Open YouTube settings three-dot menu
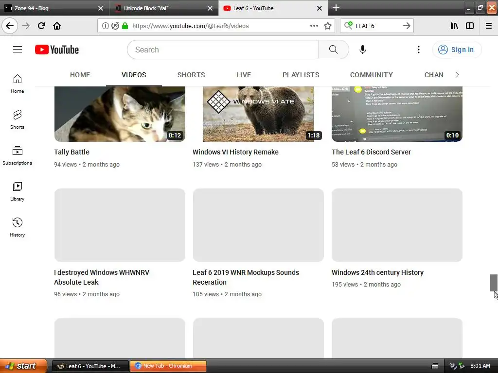 click(x=419, y=50)
